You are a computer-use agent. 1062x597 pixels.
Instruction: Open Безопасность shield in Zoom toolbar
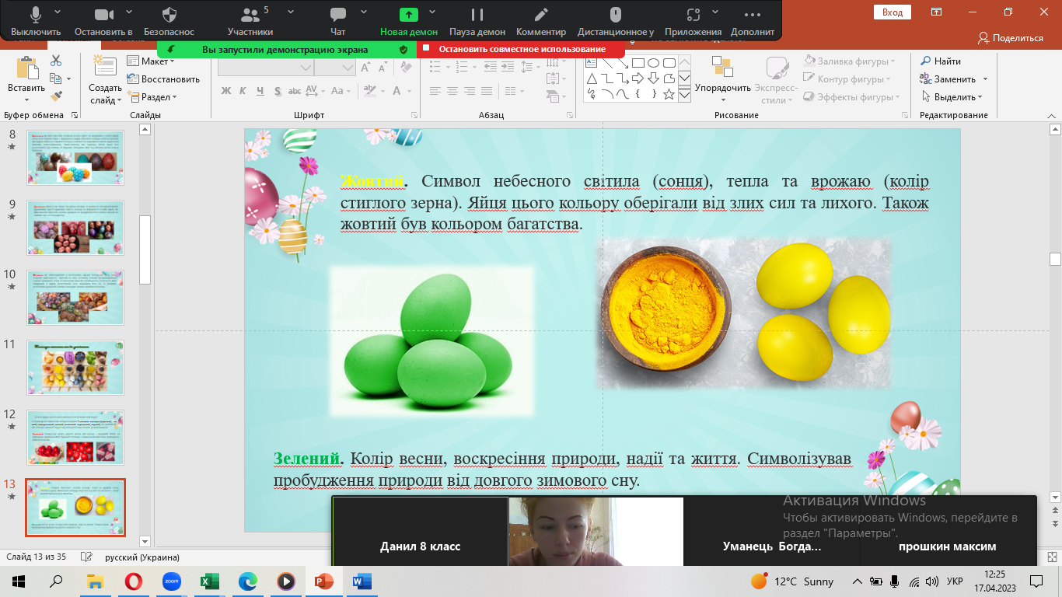[169, 22]
